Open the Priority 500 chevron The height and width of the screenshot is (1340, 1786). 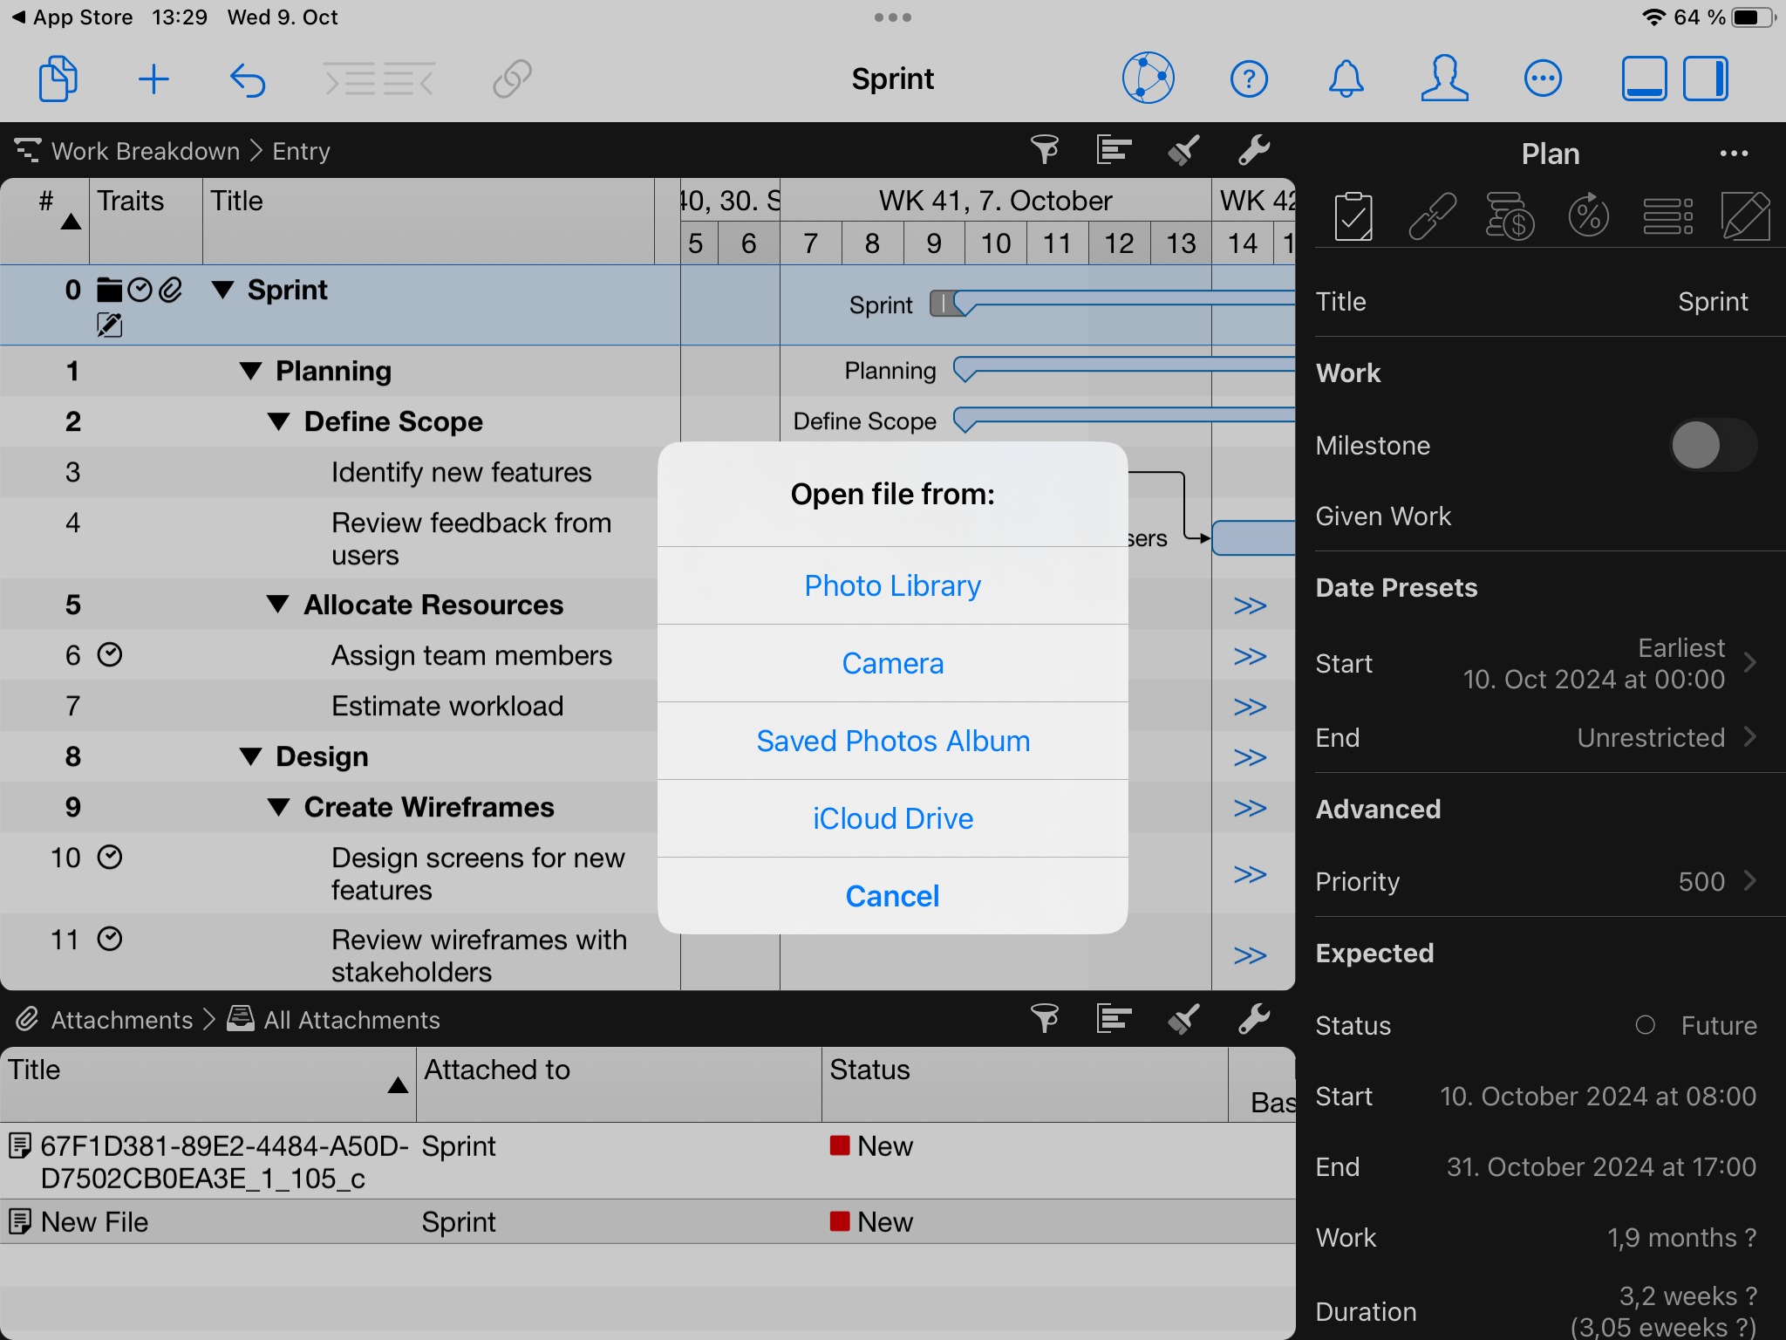[1749, 881]
